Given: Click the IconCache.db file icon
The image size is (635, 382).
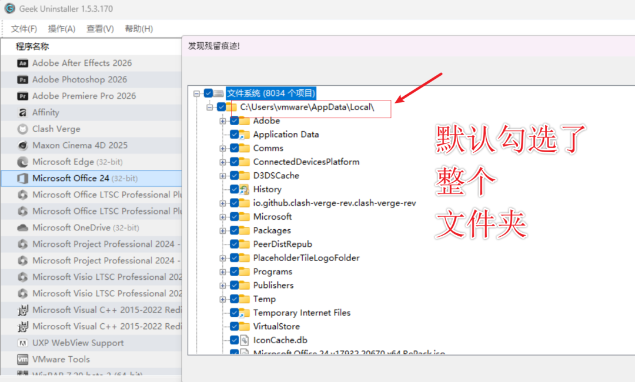Looking at the screenshot, I should pos(244,340).
